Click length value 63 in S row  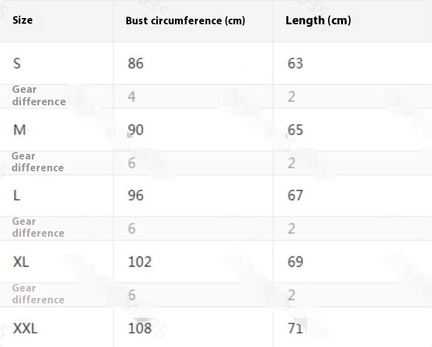[x=295, y=63]
